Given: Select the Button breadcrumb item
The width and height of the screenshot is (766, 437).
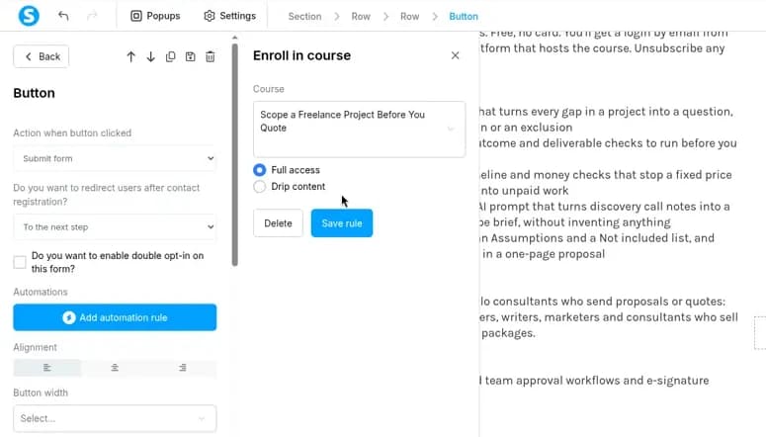Looking at the screenshot, I should click(x=464, y=16).
